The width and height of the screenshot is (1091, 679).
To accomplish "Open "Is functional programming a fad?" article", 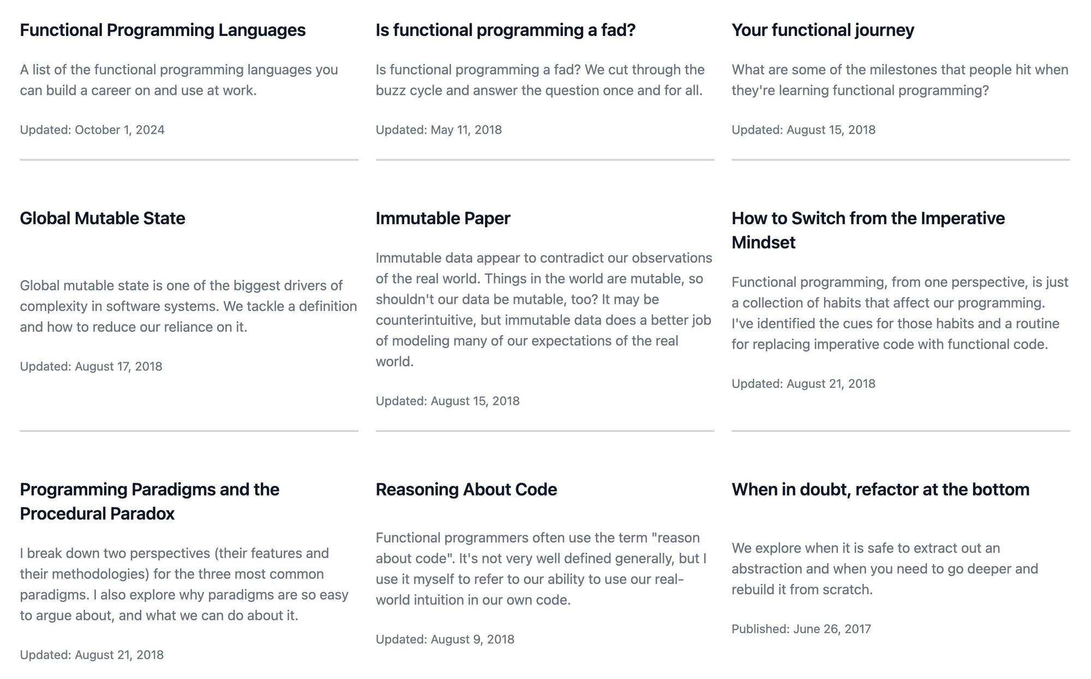I will (x=506, y=30).
